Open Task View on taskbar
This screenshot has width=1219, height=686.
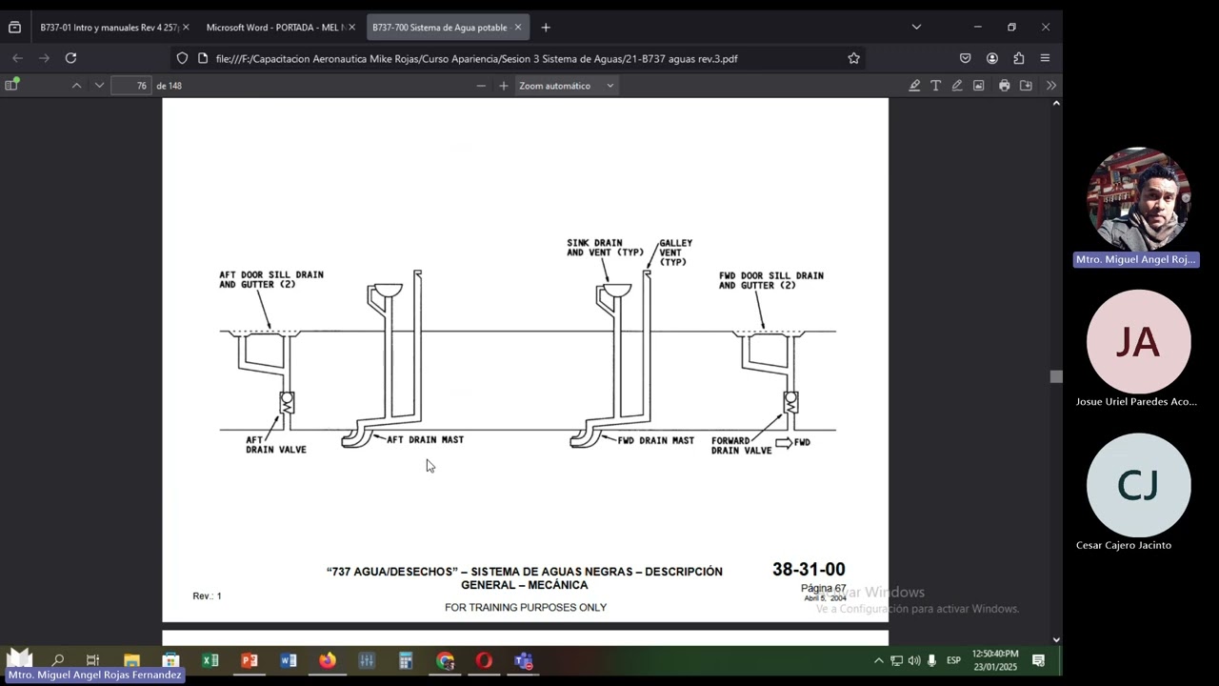pyautogui.click(x=92, y=660)
